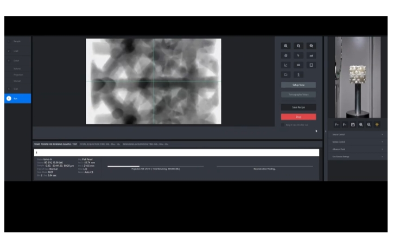Click the open folder icon
The image size is (393, 234).
286,74
